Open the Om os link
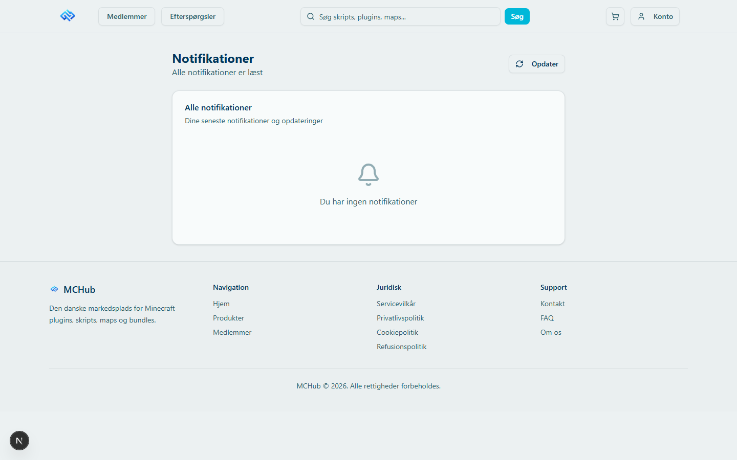737x460 pixels. tap(551, 332)
